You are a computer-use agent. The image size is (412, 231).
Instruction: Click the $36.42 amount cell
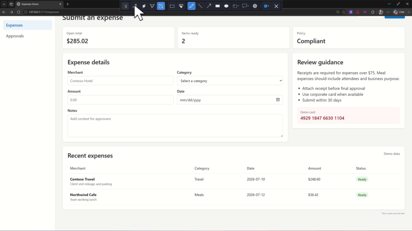(313, 195)
